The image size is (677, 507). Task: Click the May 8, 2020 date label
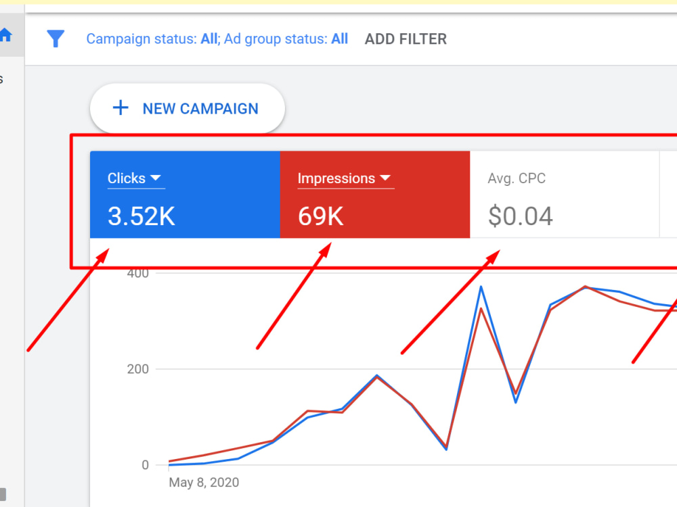(x=204, y=482)
